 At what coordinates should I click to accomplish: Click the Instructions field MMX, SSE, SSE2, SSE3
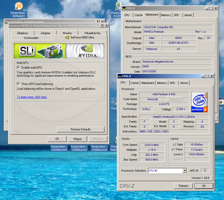174,131
